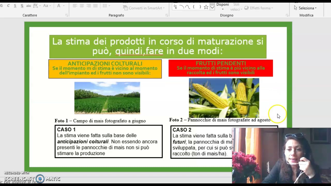Click the Foto 1 caption text

click(100, 121)
